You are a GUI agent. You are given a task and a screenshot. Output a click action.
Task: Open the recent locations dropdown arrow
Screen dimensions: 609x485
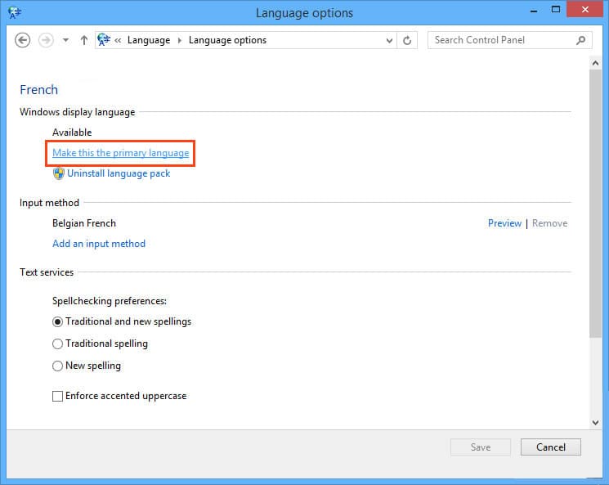tap(65, 40)
